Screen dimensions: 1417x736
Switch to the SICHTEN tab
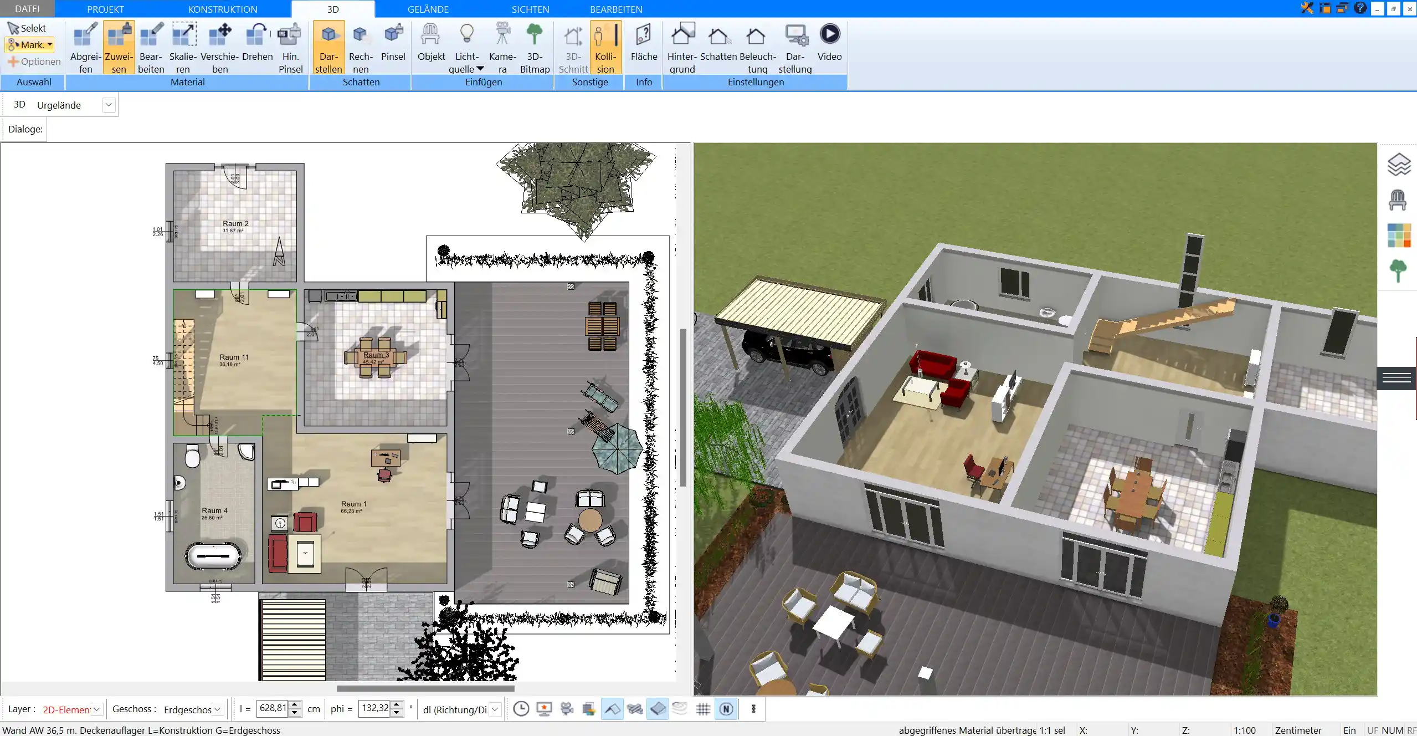click(x=530, y=9)
